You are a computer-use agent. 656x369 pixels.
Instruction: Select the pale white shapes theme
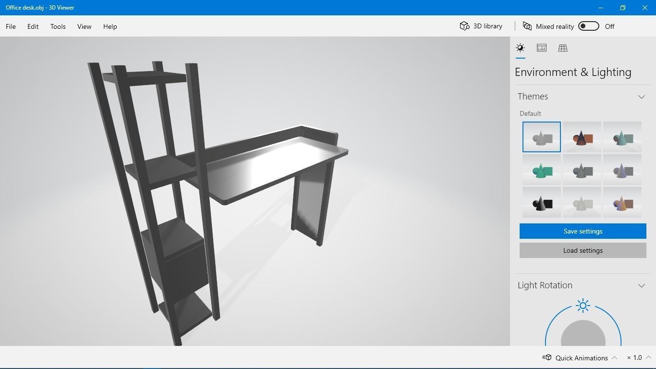tap(582, 202)
